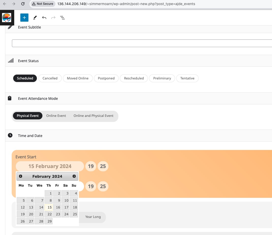Click the undo arrow icon

click(44, 18)
